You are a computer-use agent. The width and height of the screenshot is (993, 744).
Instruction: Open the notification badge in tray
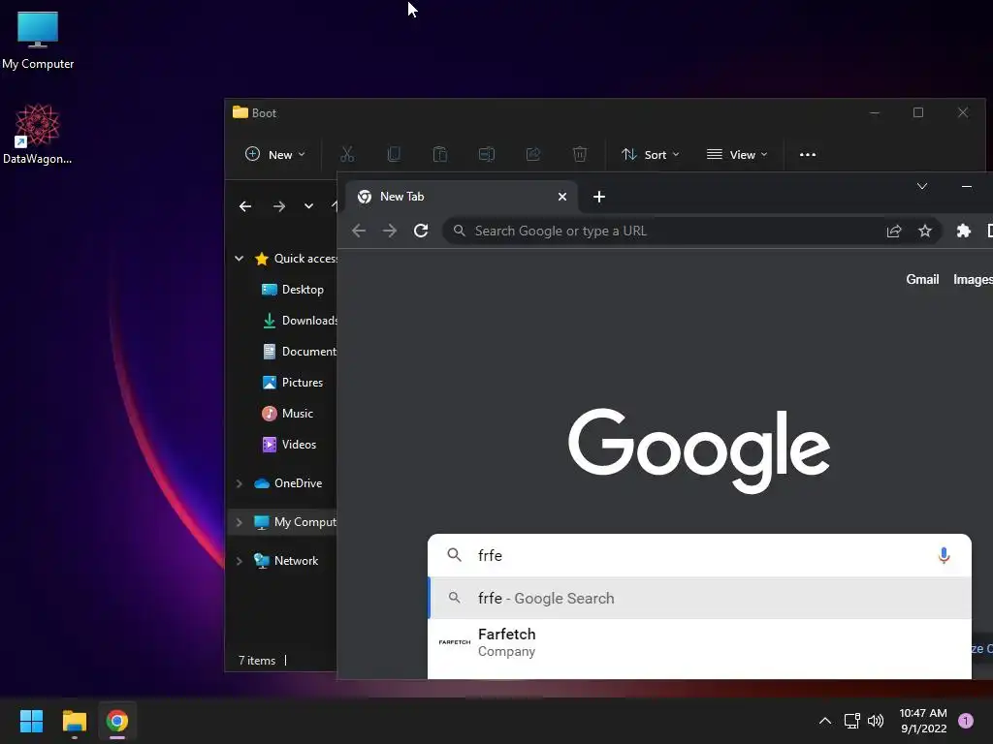[x=965, y=721]
